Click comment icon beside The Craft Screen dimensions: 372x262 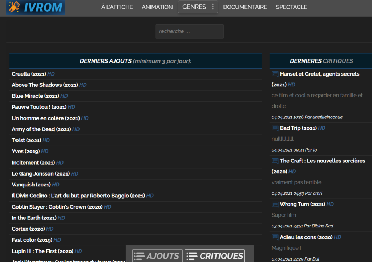click(x=275, y=161)
